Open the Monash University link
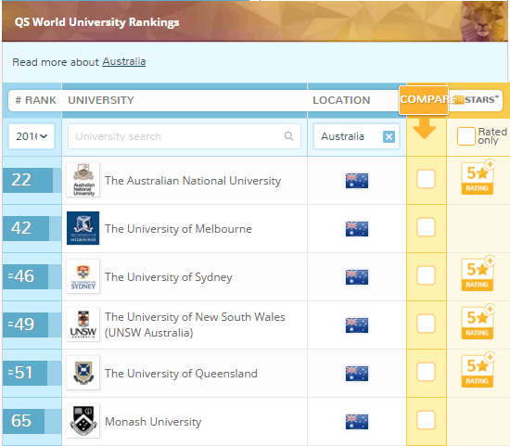Screen dimensions: 510x446 (153, 422)
